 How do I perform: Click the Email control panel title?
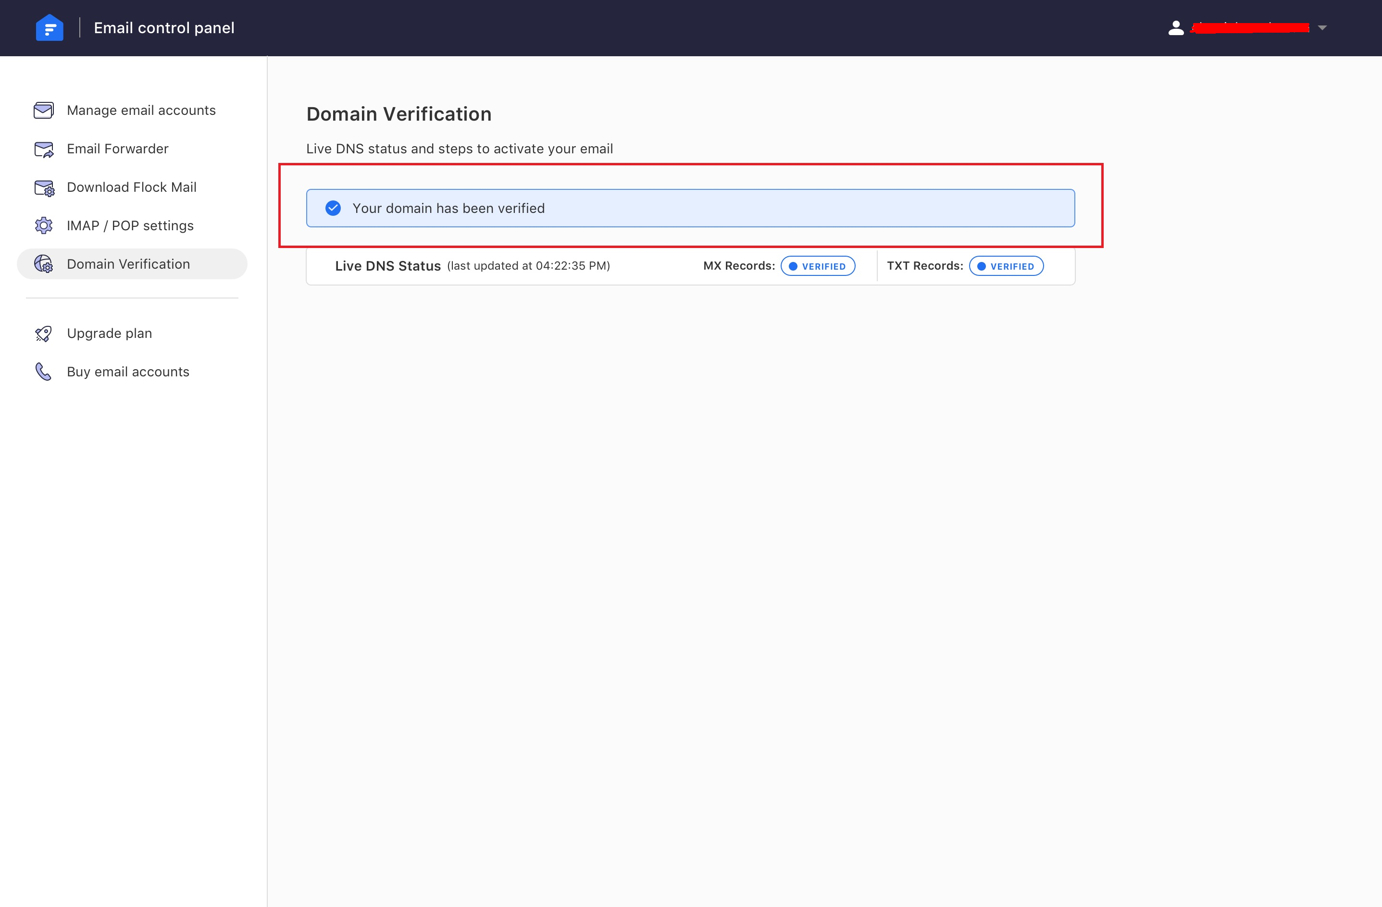pyautogui.click(x=164, y=28)
